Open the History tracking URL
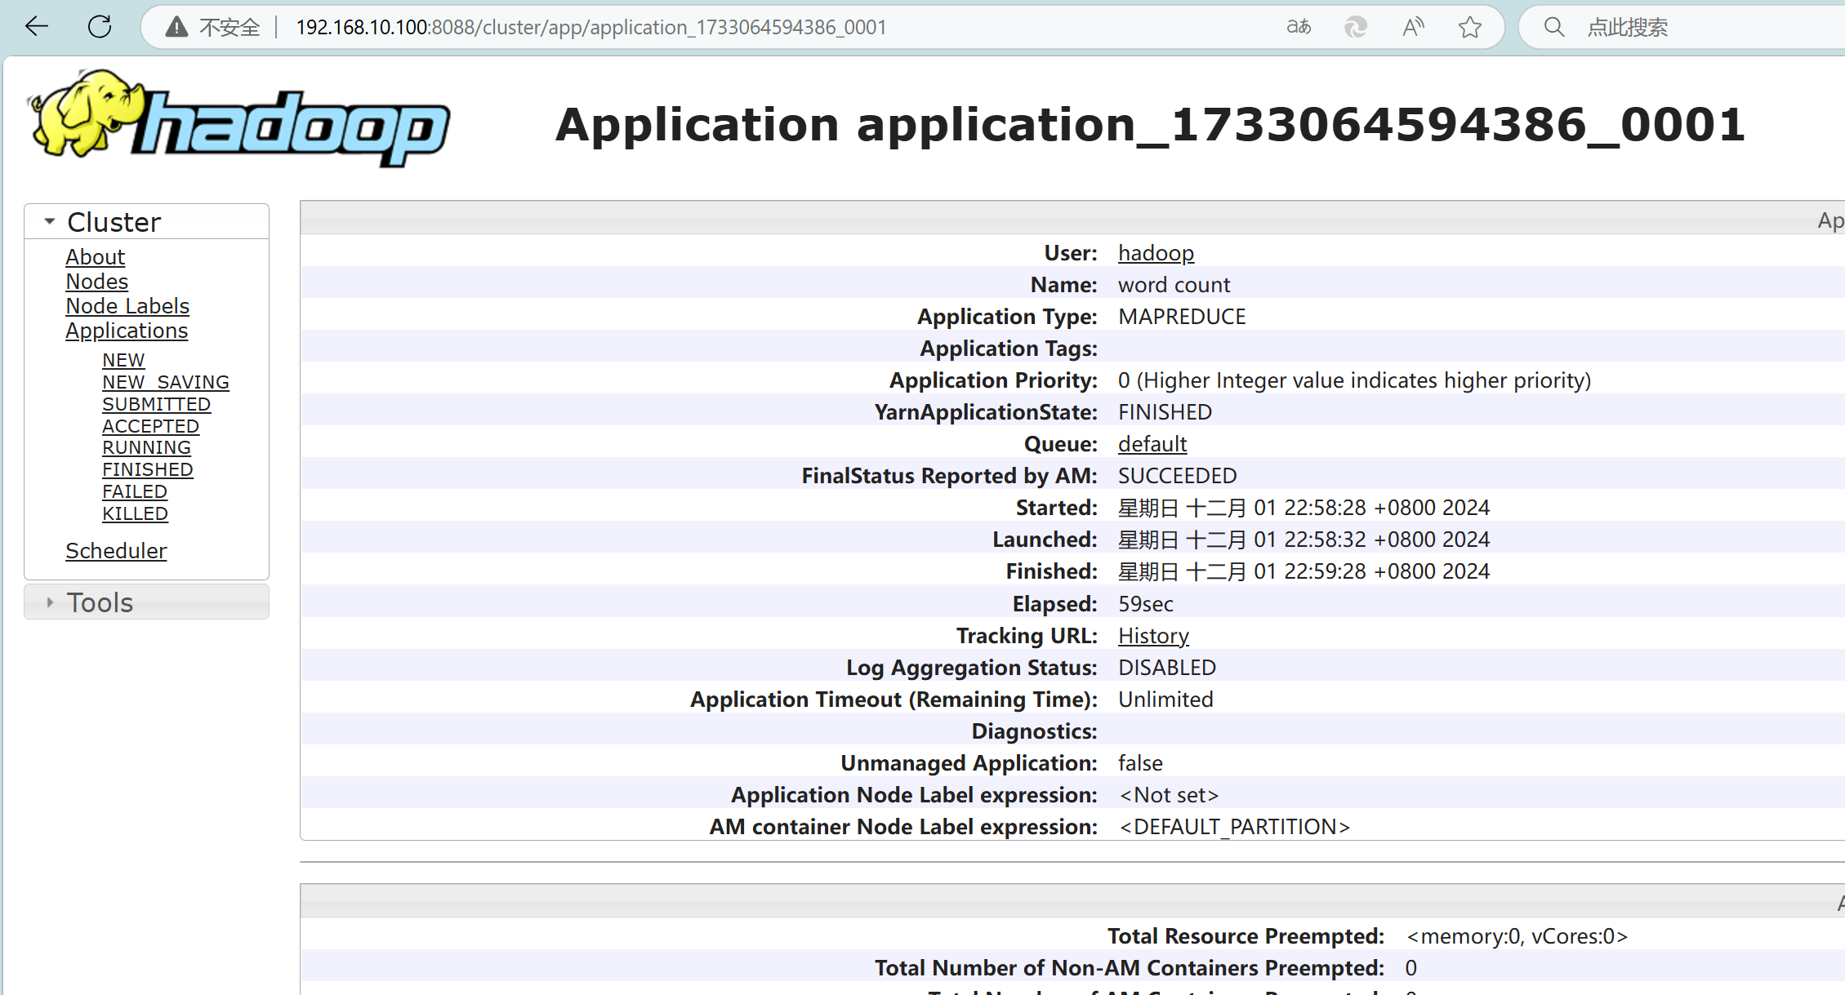This screenshot has height=995, width=1845. [x=1152, y=636]
